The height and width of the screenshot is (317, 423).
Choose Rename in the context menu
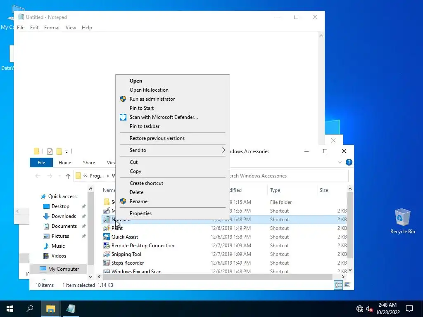(138, 201)
